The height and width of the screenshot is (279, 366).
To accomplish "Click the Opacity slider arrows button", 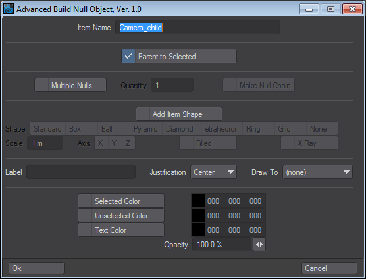I will click(x=259, y=245).
